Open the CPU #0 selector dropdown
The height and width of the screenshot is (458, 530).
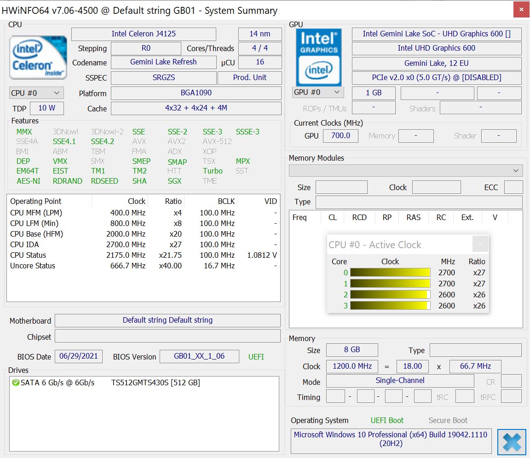[x=36, y=93]
